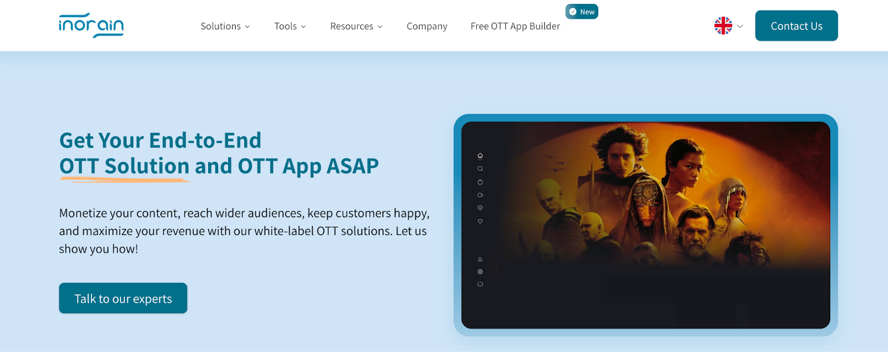Open the language selector chevron
The width and height of the screenshot is (888, 352).
click(x=740, y=26)
